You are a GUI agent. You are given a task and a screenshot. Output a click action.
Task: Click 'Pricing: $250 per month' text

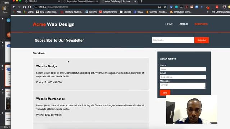pos(49,115)
